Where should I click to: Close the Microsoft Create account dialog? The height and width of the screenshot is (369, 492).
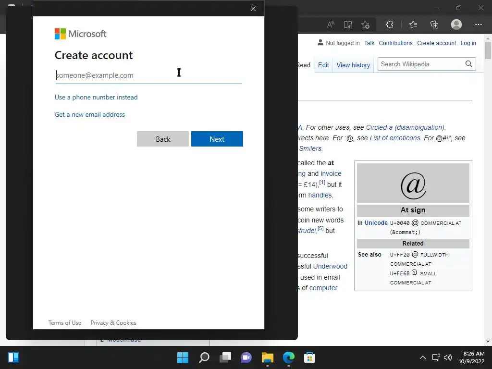(253, 9)
